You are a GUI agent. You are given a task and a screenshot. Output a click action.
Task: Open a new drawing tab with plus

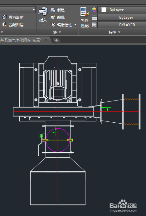click(x=56, y=40)
